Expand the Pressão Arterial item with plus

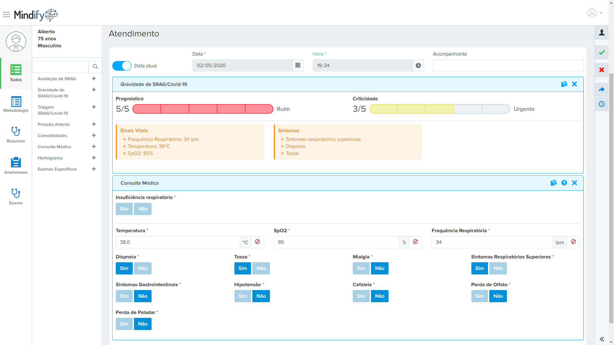tap(94, 124)
